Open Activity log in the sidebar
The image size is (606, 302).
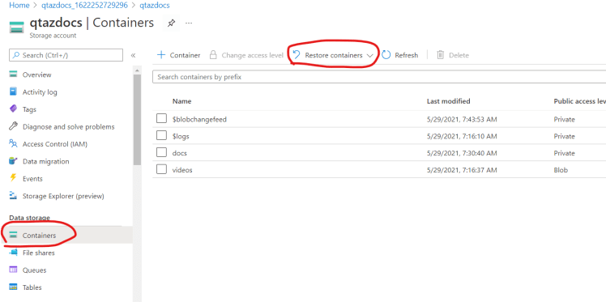pos(40,92)
